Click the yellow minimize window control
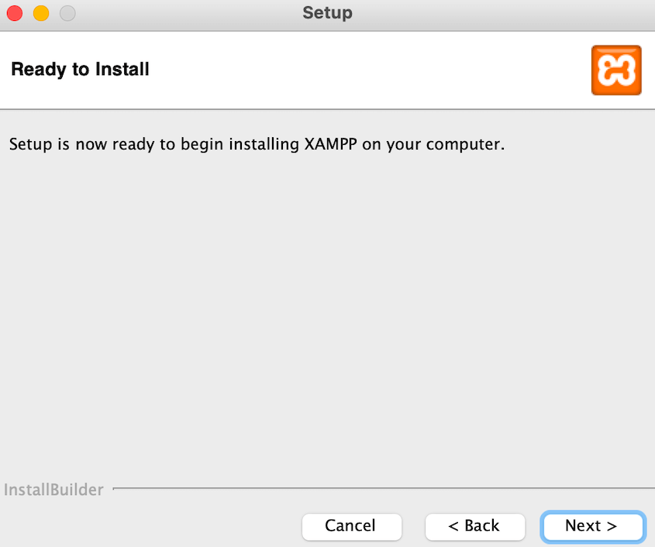The image size is (655, 547). coord(40,12)
